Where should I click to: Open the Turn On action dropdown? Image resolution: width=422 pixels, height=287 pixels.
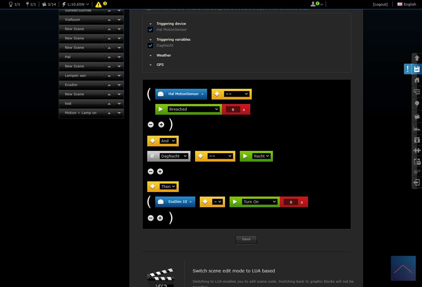click(x=260, y=202)
